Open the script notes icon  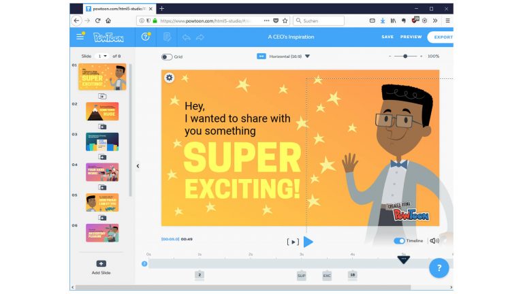167,37
